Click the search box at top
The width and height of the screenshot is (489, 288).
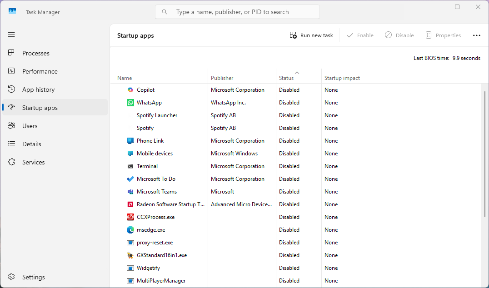click(x=237, y=12)
